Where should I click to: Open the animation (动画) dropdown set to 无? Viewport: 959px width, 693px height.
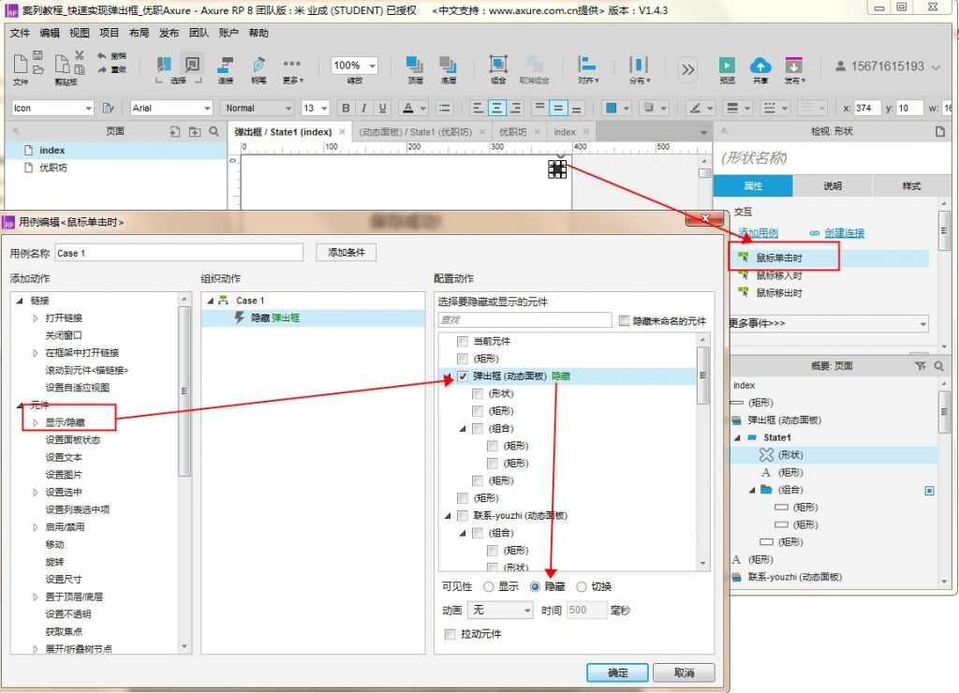pos(501,610)
